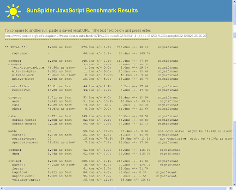Click the 'crypto:' category label
This screenshot has height=190, width=236.
pyautogui.click(x=15, y=97)
